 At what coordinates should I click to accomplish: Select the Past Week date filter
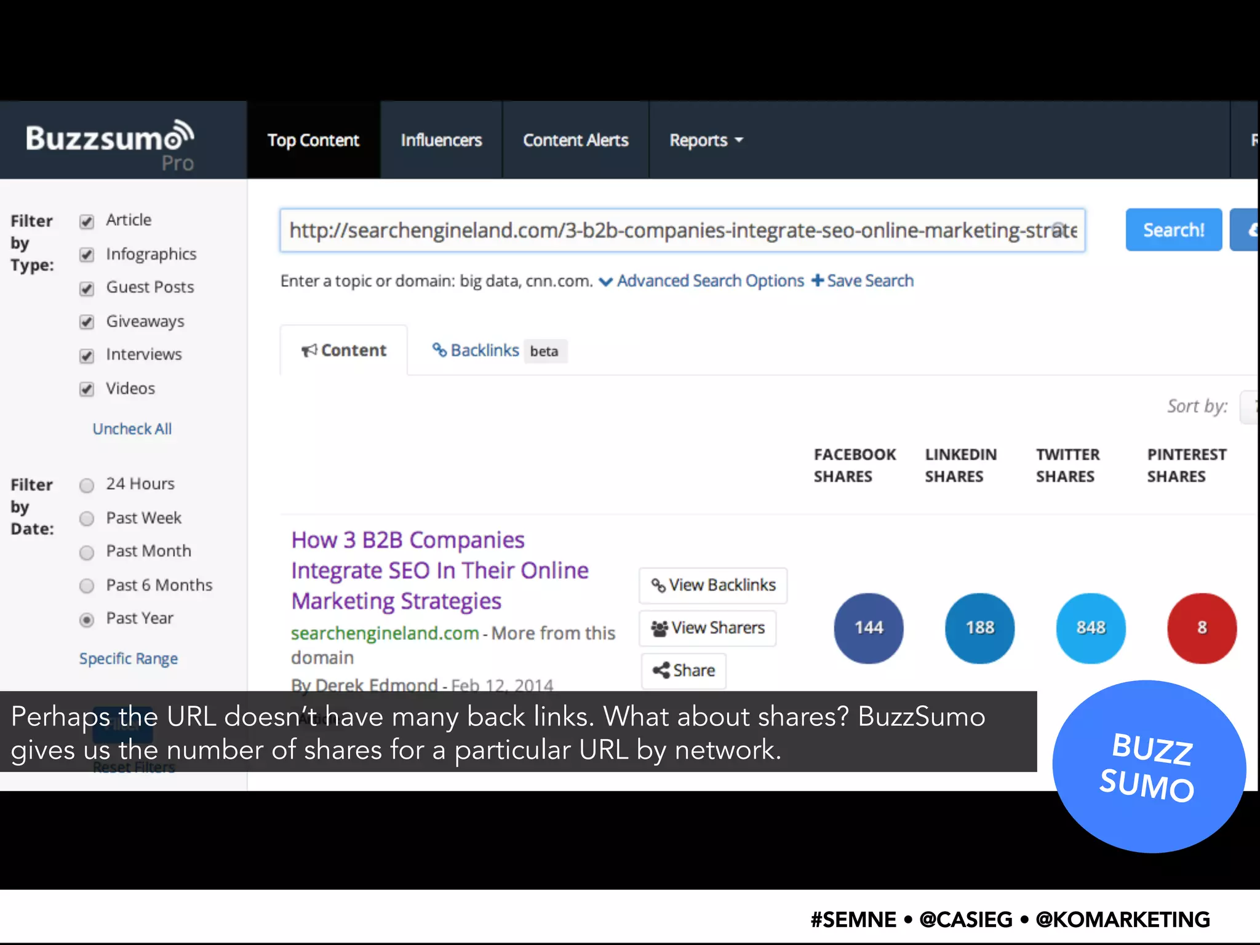[x=87, y=519]
